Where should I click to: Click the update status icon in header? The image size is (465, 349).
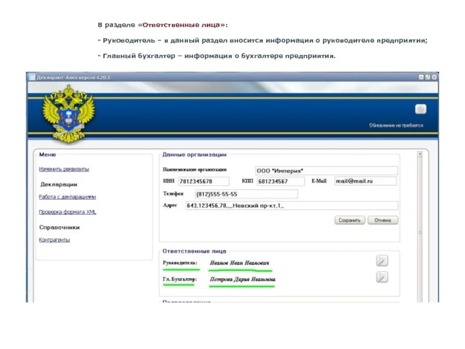(x=420, y=109)
